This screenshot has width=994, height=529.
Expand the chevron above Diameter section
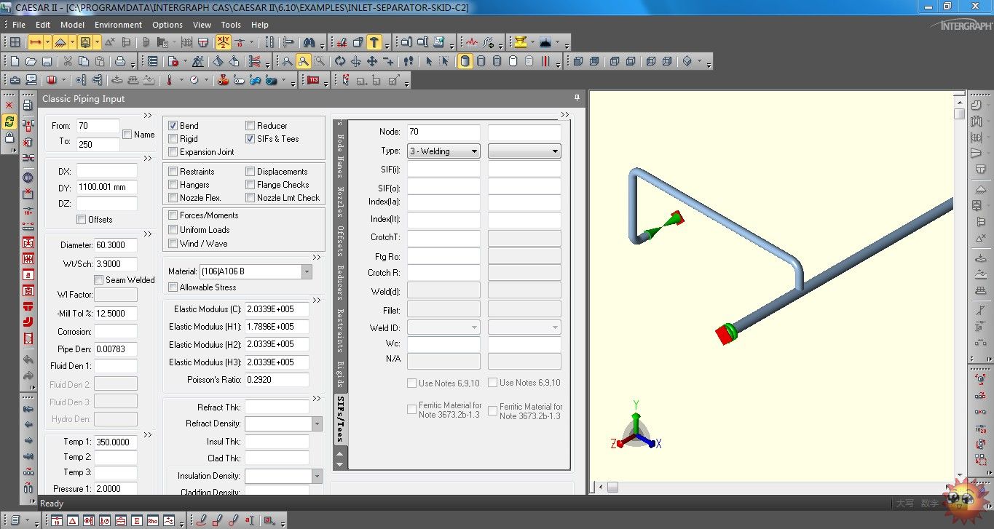(148, 234)
